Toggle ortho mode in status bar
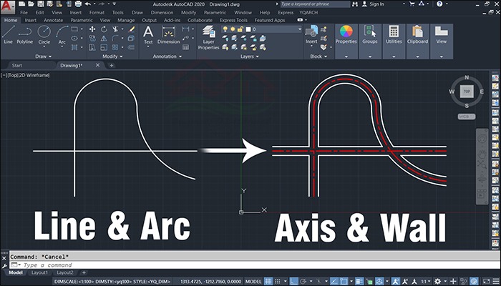Viewport: 501px width, 286px height. coord(293,282)
